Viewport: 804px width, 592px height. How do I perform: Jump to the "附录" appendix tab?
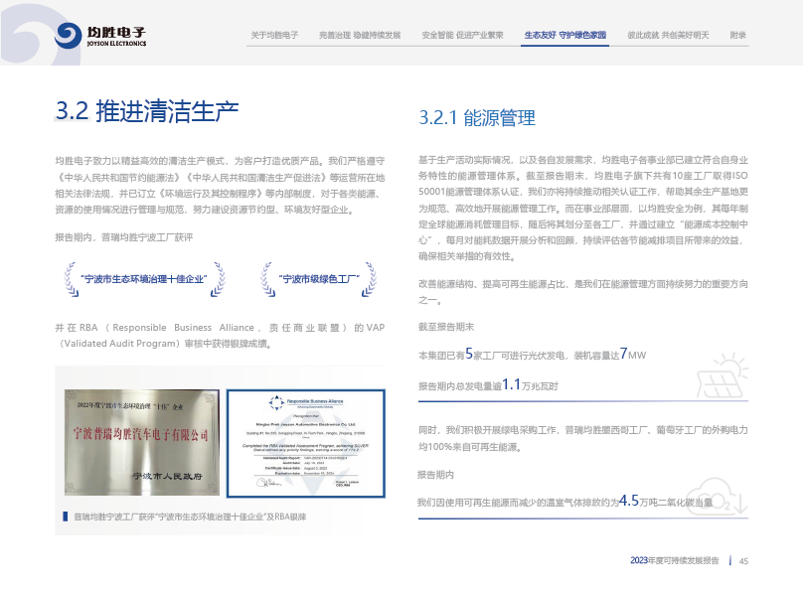coord(737,35)
